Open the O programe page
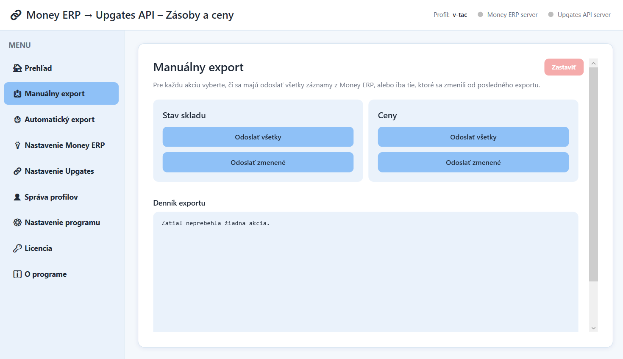The image size is (623, 359). click(x=61, y=274)
